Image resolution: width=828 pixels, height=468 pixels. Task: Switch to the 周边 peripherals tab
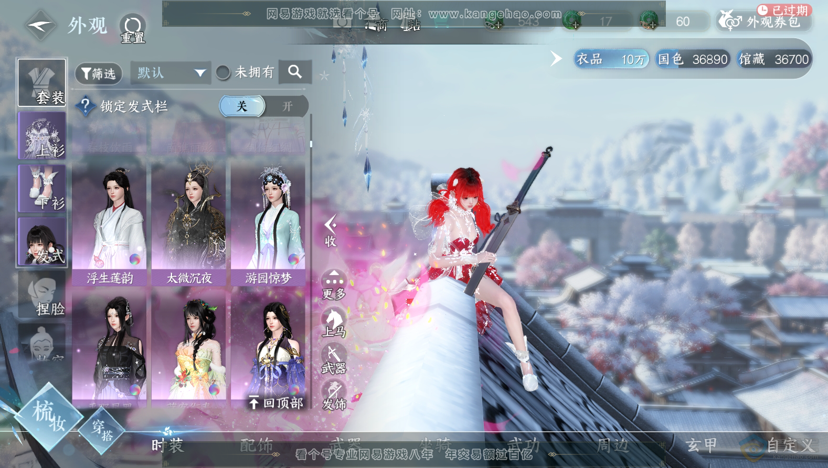(x=613, y=445)
